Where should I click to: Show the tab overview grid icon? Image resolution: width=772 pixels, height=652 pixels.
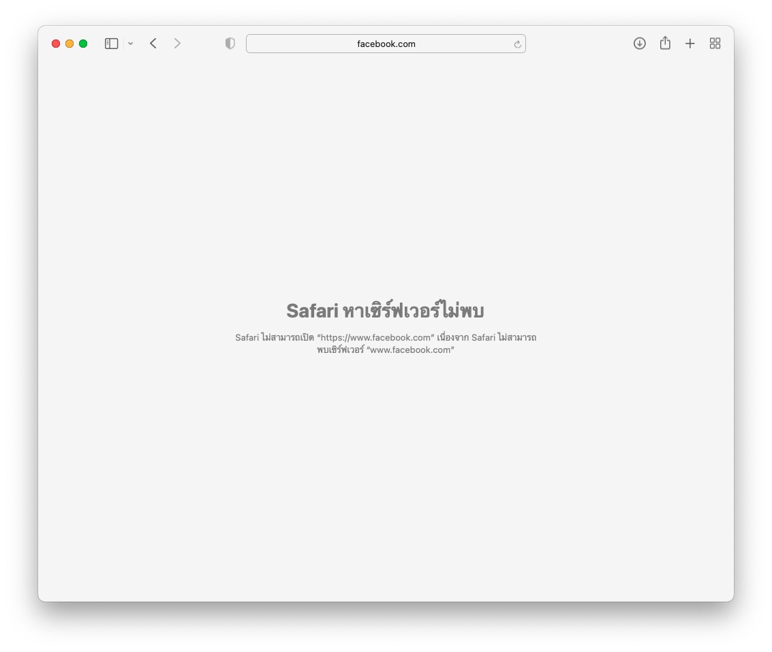point(715,44)
